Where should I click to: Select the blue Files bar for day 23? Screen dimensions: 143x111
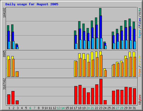(x=101, y=27)
